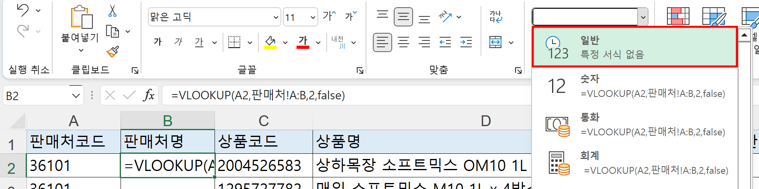
Task: Choose 숫자 number format option
Action: pyautogui.click(x=635, y=86)
